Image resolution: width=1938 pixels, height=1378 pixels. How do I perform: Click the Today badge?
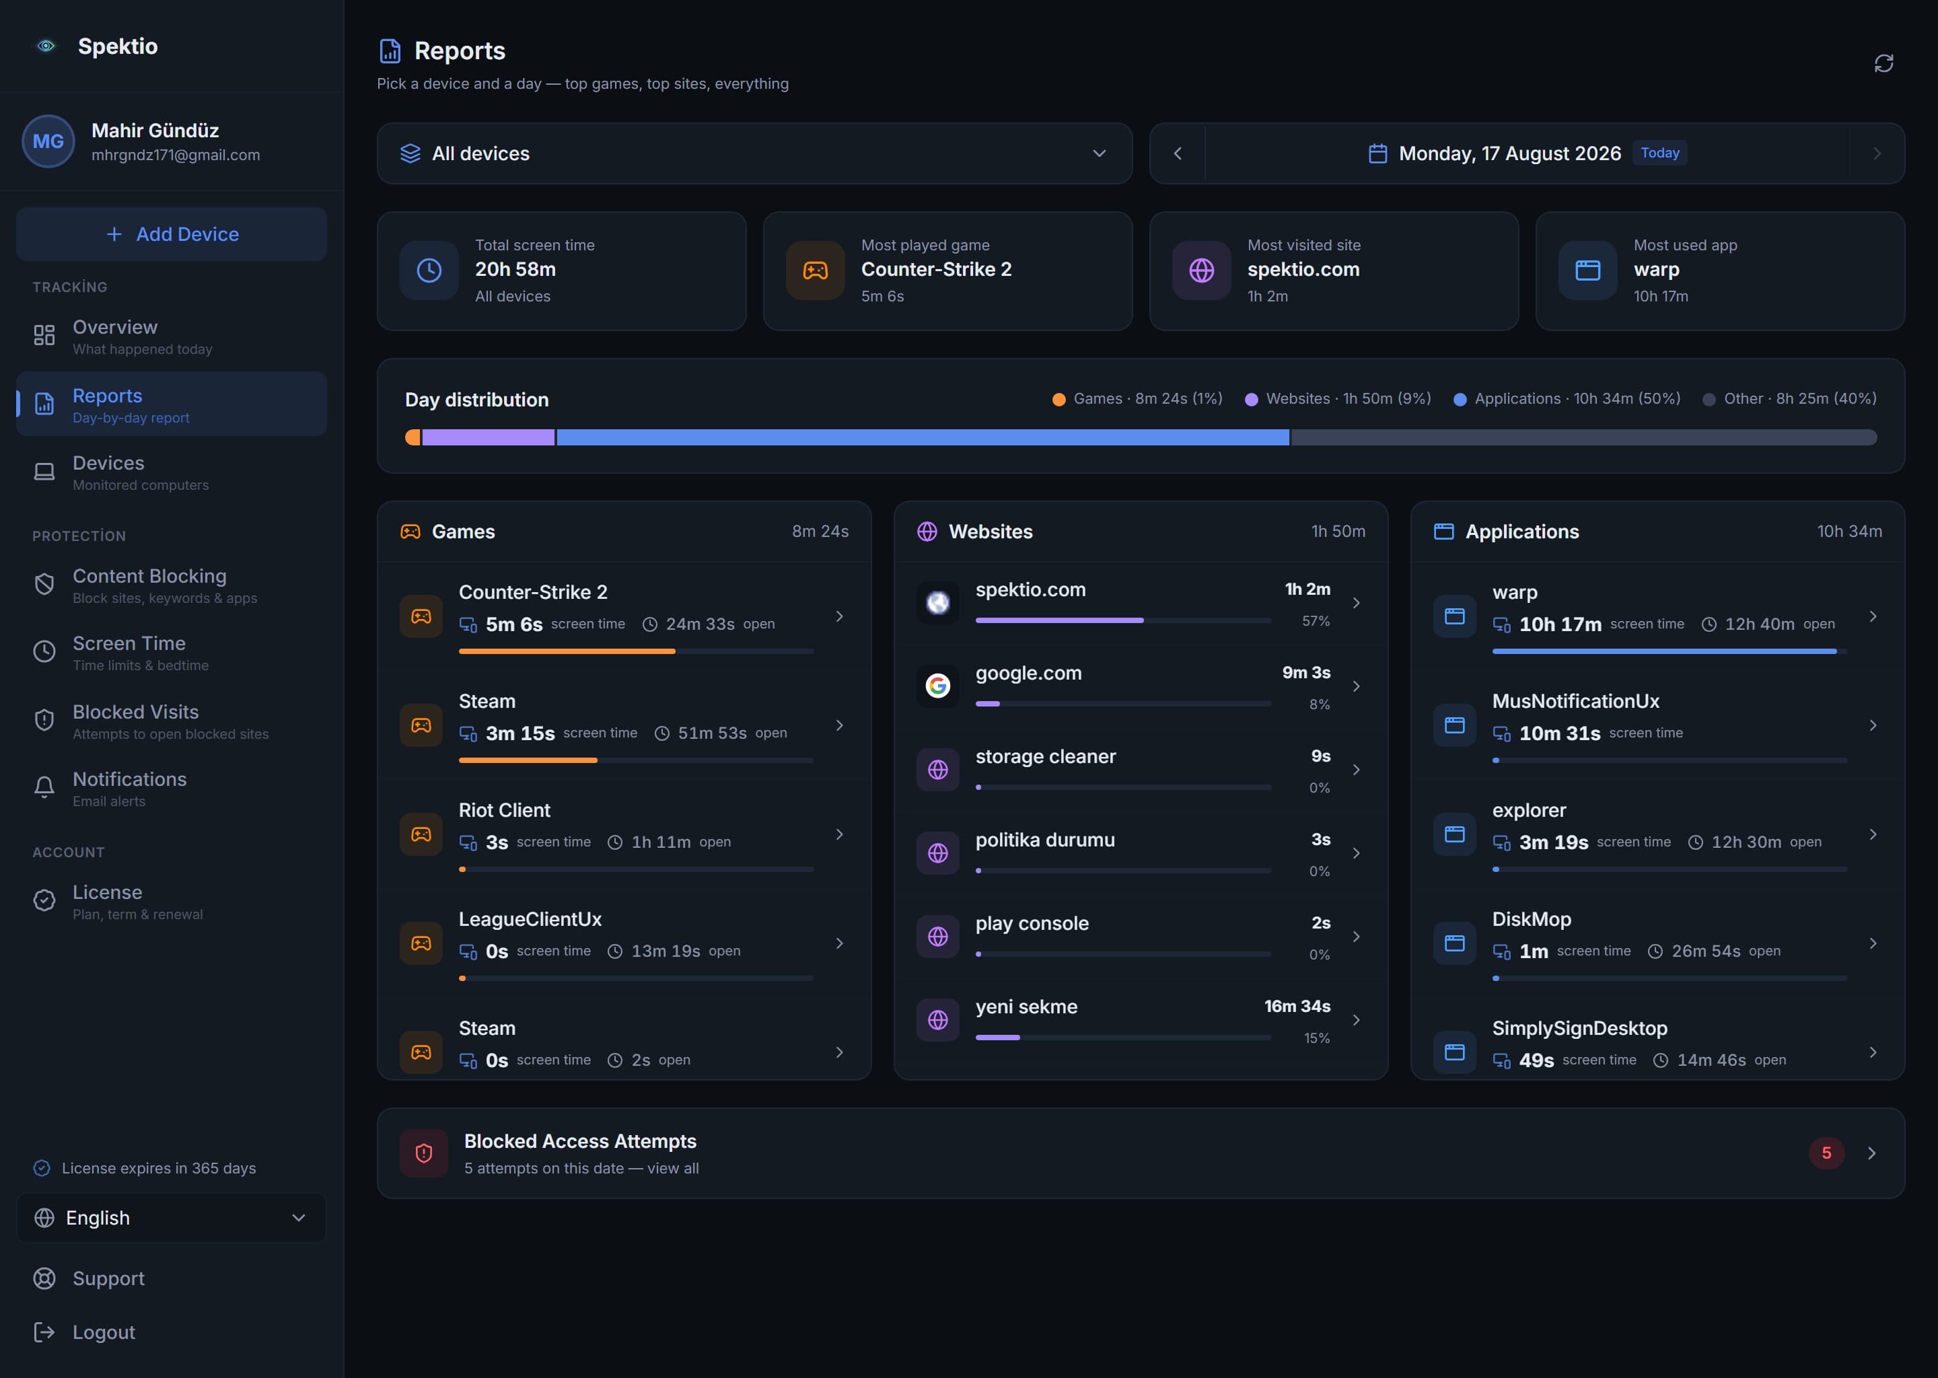pyautogui.click(x=1659, y=153)
